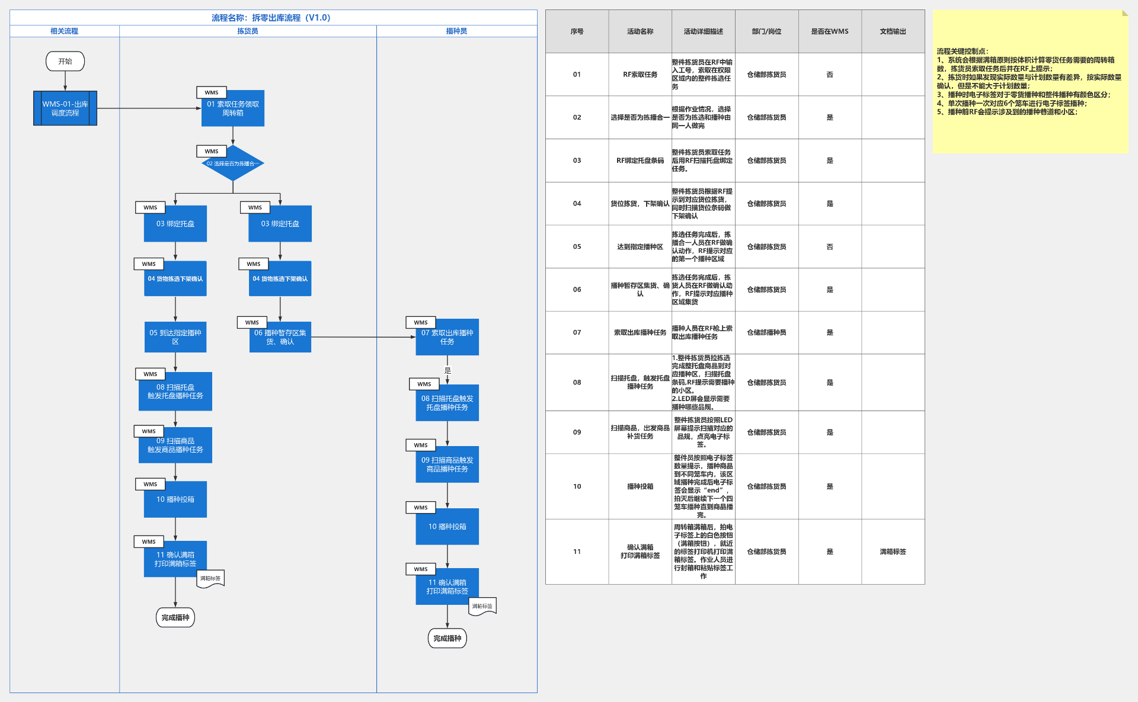The height and width of the screenshot is (702, 1138).
Task: Click the 02 选择是否为拣播合一 decision diamond
Action: coord(233,164)
